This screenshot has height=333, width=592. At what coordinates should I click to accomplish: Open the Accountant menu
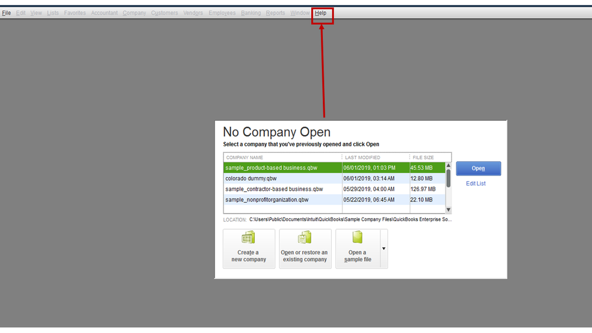[x=104, y=13]
